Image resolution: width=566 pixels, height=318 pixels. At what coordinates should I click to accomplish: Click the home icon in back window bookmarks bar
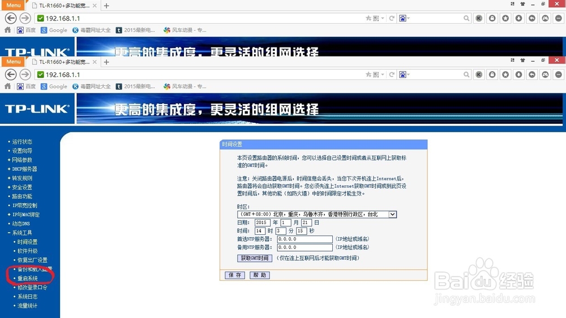tap(7, 30)
